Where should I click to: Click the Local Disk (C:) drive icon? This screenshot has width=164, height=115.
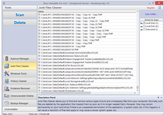(x=141, y=23)
